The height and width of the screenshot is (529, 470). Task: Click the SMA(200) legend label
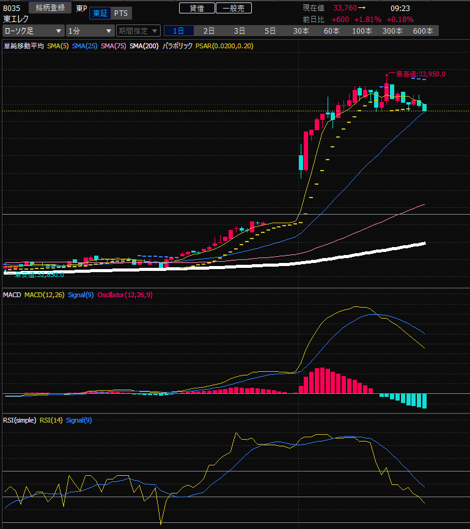click(145, 46)
